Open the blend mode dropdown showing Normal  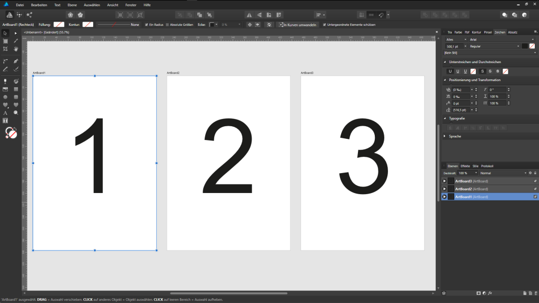503,173
